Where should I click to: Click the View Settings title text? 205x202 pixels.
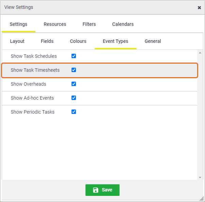coord(19,7)
